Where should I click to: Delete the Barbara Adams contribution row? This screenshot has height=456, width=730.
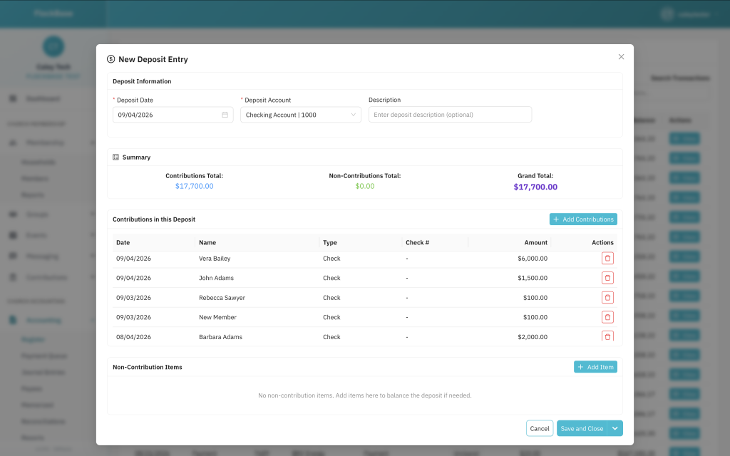click(607, 336)
